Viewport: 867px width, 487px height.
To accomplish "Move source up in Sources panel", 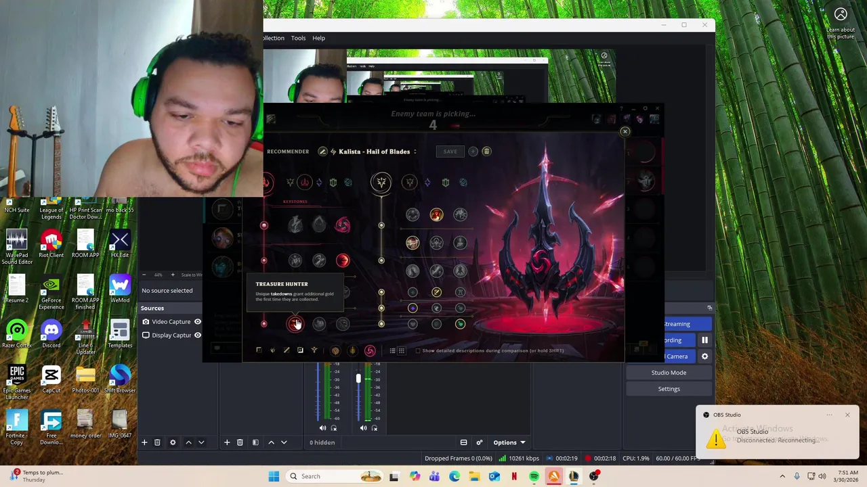I will [x=188, y=442].
